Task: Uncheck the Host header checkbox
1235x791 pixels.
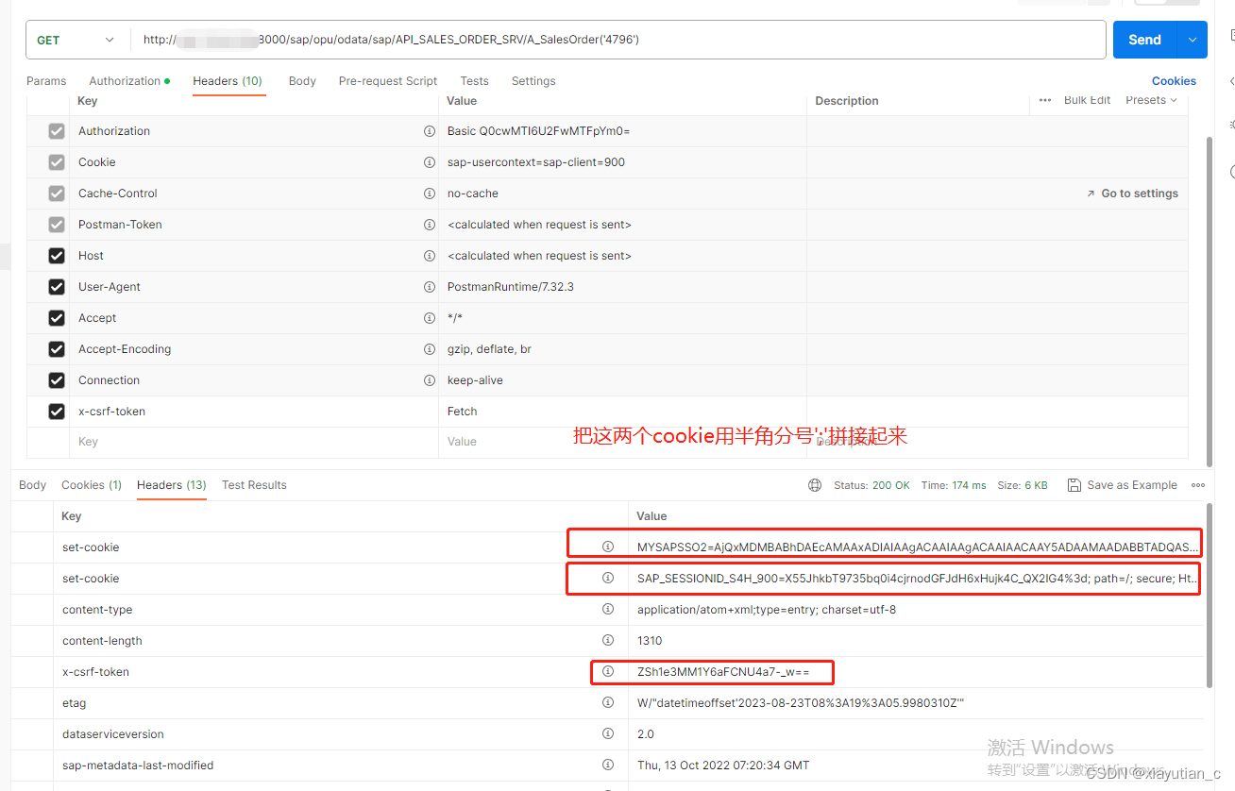Action: (57, 256)
